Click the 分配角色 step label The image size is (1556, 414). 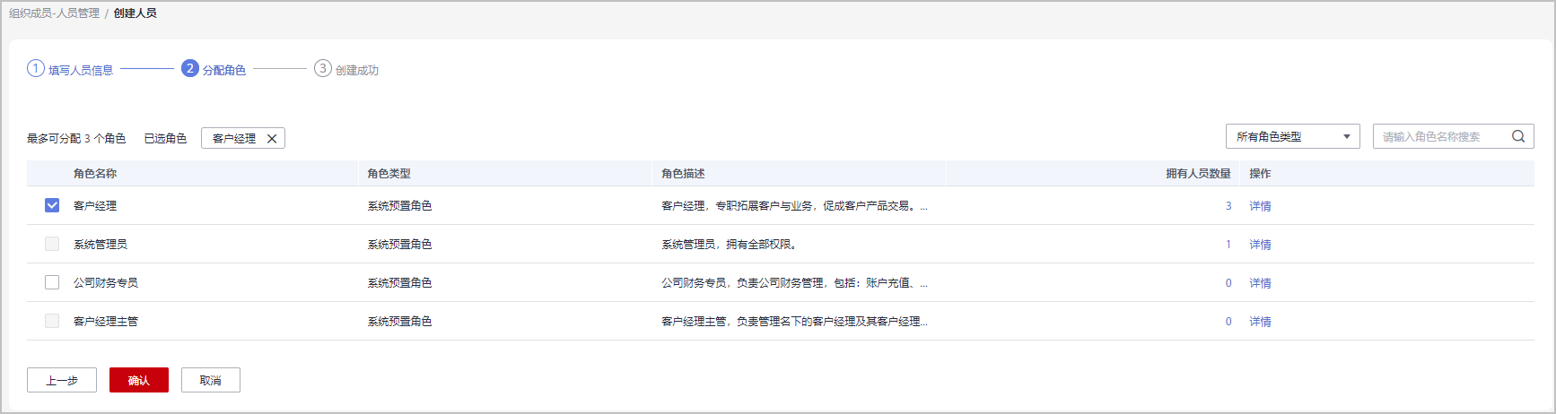tap(224, 70)
